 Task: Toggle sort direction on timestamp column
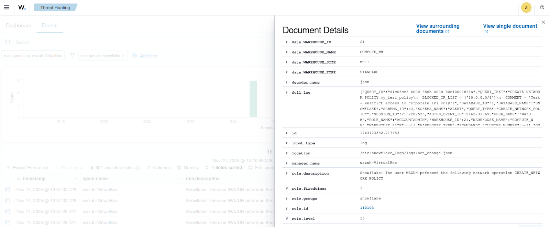(19, 179)
